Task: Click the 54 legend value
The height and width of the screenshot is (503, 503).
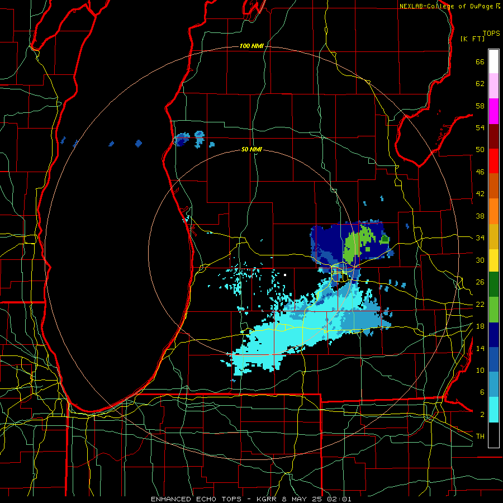Action: click(480, 127)
